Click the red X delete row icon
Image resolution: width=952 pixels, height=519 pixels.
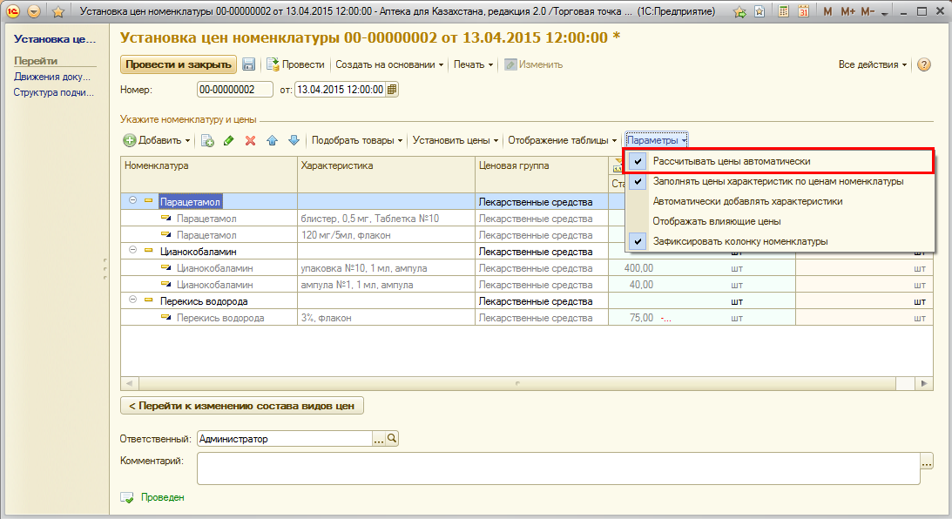250,140
